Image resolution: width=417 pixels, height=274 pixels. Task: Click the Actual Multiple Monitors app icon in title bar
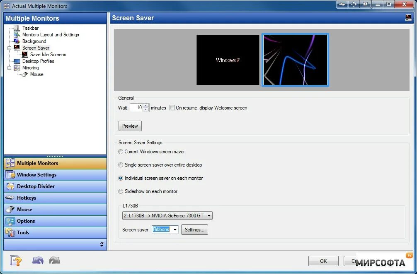tap(7, 6)
